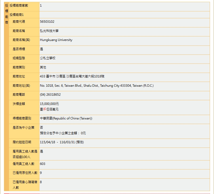214x194 pixels.
Task: Click contract period 115/04/18 - 116/03/31
Action: click(57, 142)
